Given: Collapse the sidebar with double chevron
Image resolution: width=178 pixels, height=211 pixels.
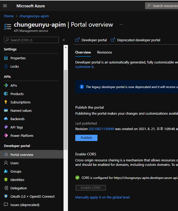Looking at the screenshot, I should point(64,40).
